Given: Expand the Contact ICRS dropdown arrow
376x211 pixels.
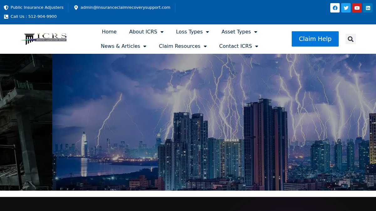Looking at the screenshot, I should pyautogui.click(x=257, y=46).
